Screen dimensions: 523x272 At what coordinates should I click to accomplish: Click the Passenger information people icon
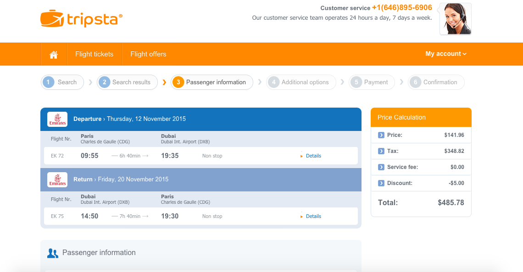pos(53,253)
